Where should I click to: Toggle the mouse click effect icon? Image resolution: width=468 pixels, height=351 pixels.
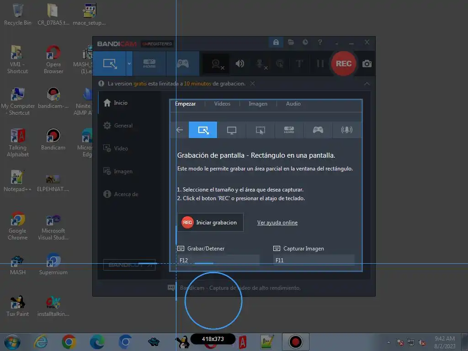280,64
